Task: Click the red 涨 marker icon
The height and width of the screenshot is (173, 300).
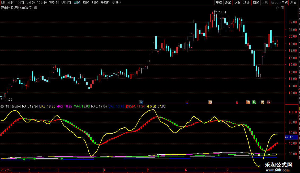Action: click(x=268, y=102)
